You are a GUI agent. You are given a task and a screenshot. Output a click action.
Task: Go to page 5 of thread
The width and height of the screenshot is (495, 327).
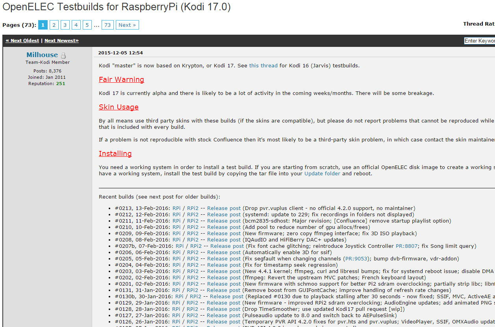[87, 25]
